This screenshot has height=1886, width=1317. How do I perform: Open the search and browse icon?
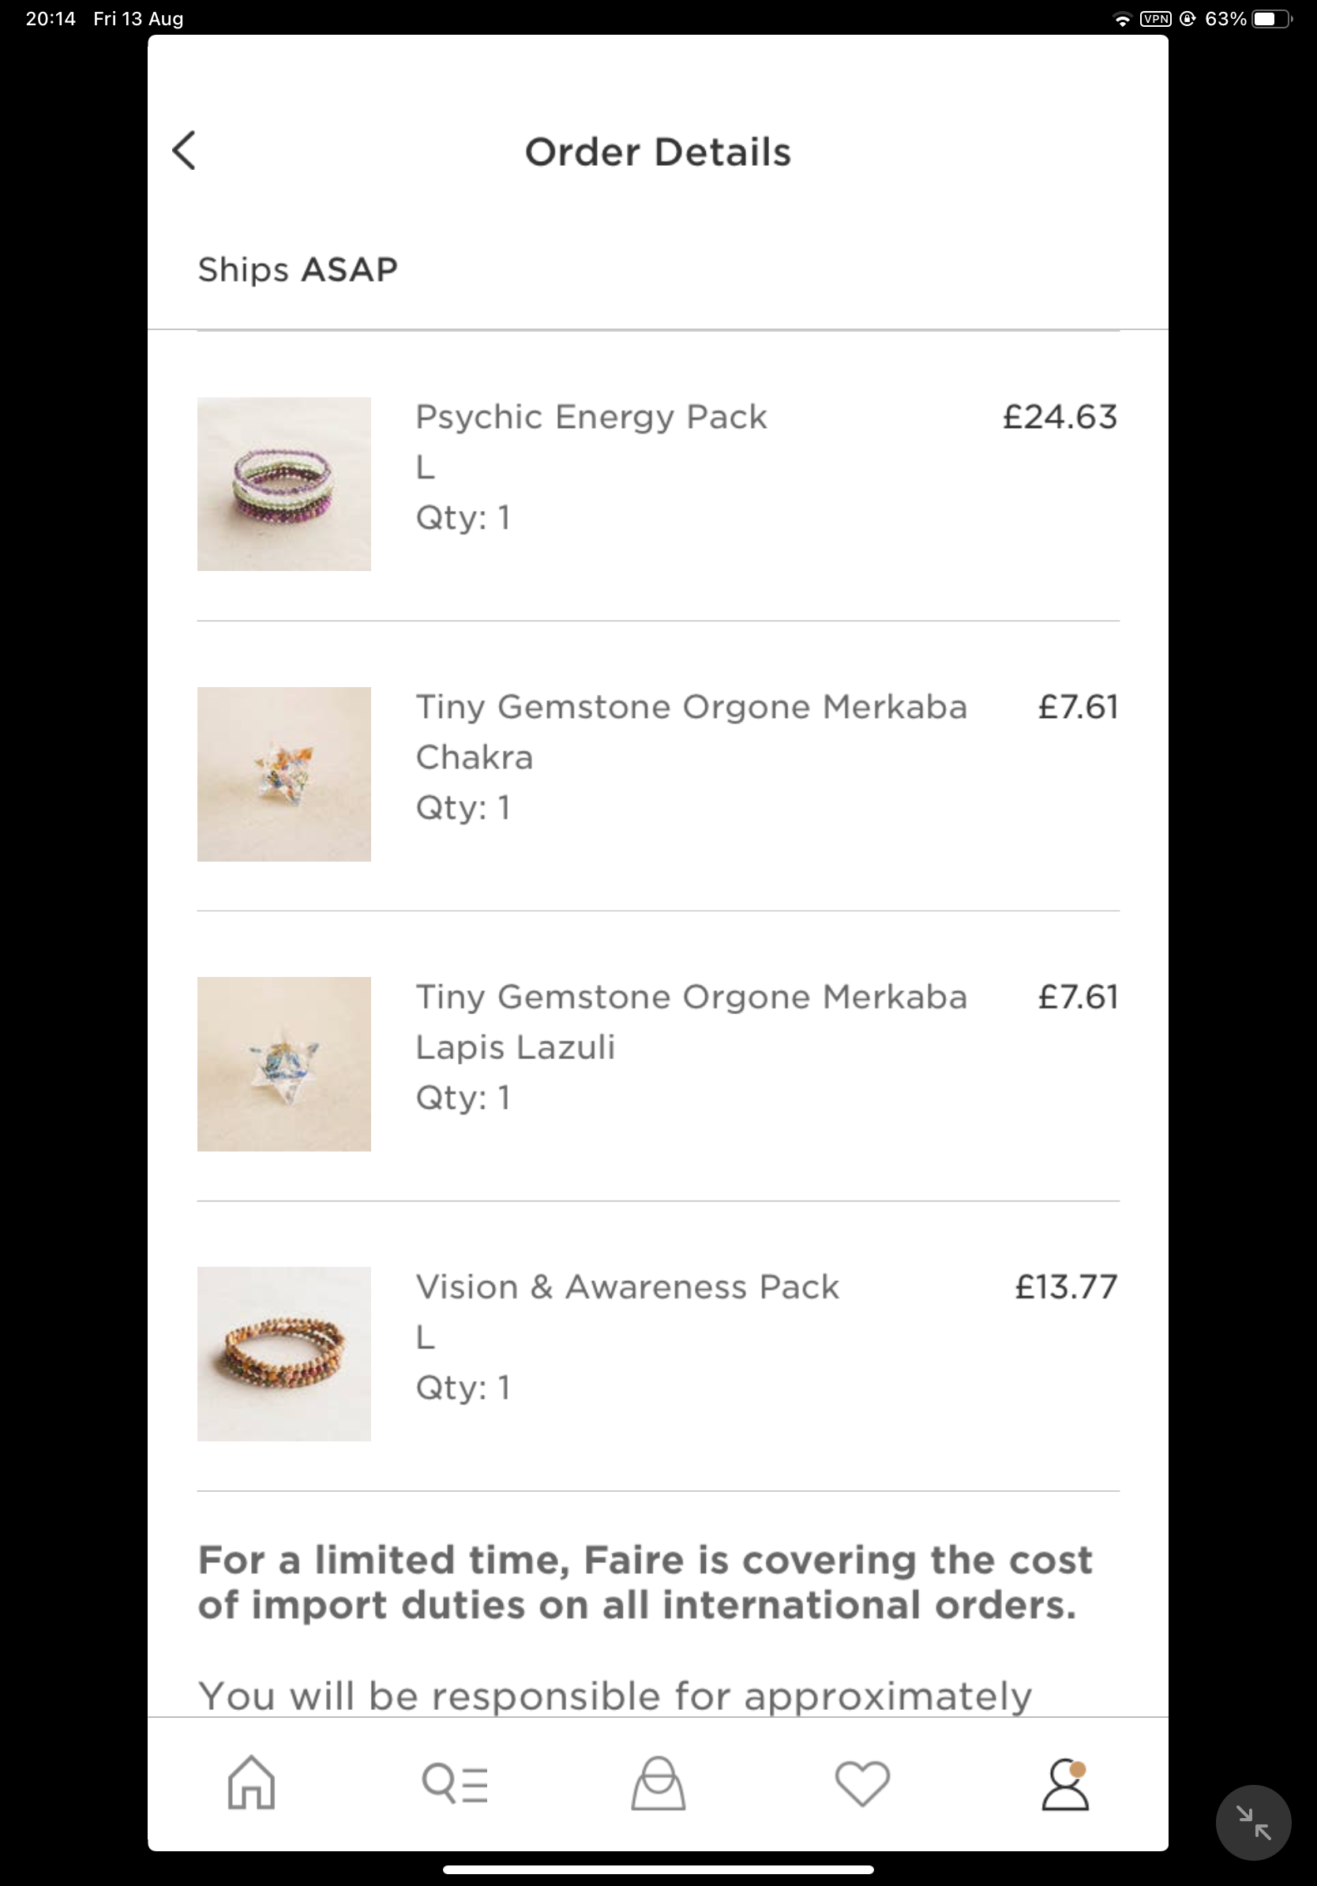tap(455, 1783)
